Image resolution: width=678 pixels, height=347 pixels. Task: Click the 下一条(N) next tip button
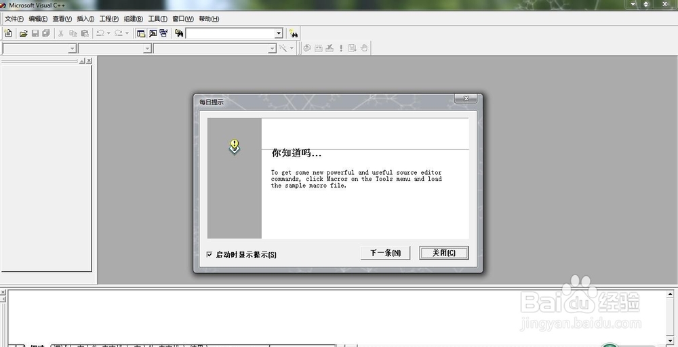[x=385, y=253]
